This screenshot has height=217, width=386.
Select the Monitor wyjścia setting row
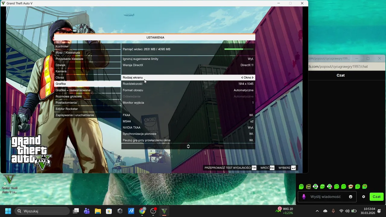pos(188,102)
